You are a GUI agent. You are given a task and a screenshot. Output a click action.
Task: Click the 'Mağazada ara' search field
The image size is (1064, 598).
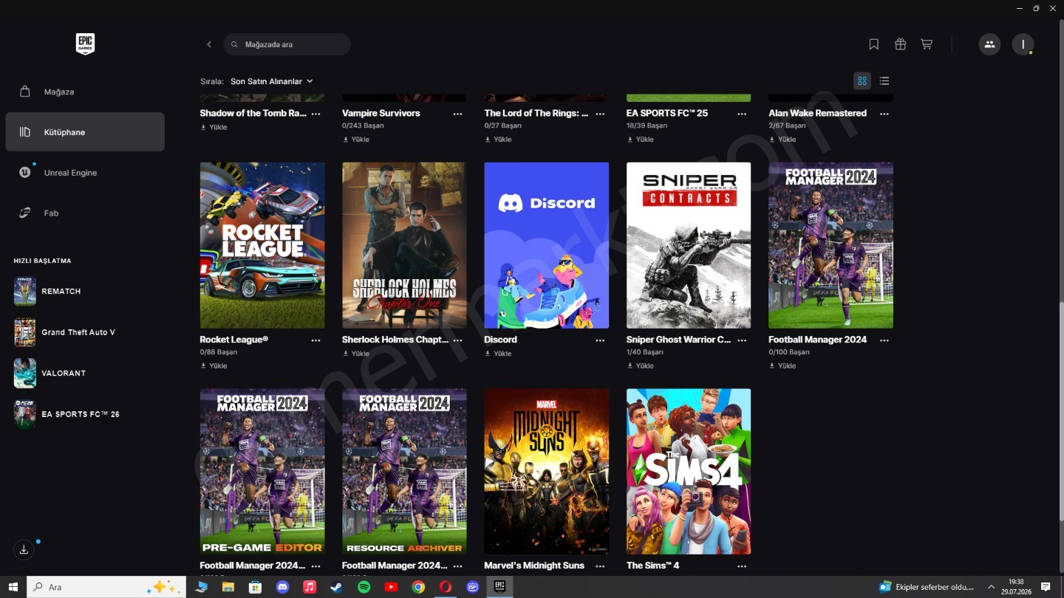click(287, 44)
